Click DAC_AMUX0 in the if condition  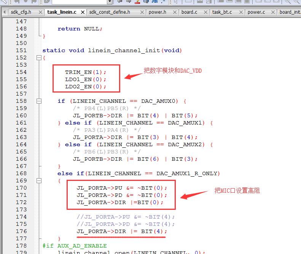[x=158, y=101]
